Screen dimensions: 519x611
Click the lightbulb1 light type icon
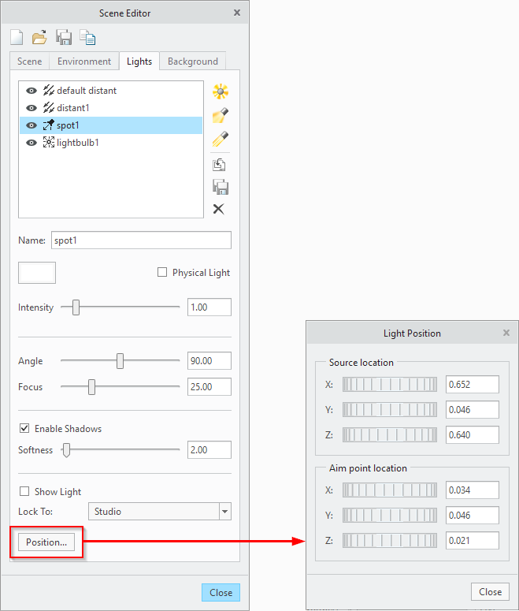[48, 142]
